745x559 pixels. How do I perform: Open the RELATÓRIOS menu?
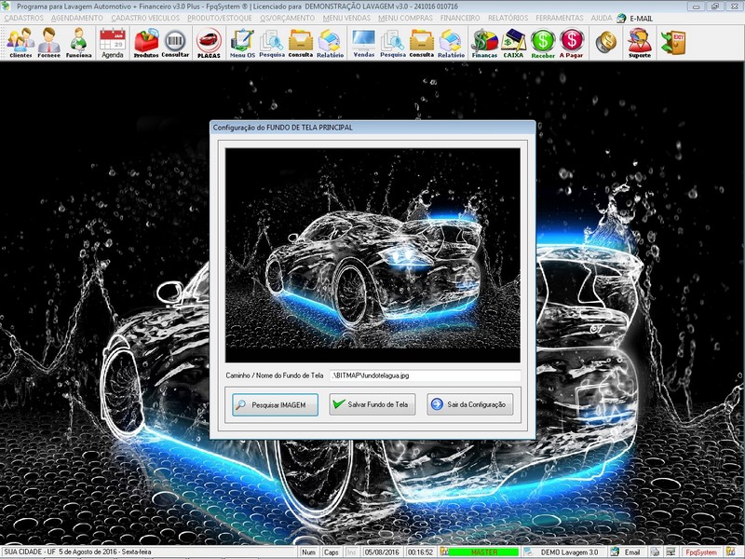coord(508,18)
